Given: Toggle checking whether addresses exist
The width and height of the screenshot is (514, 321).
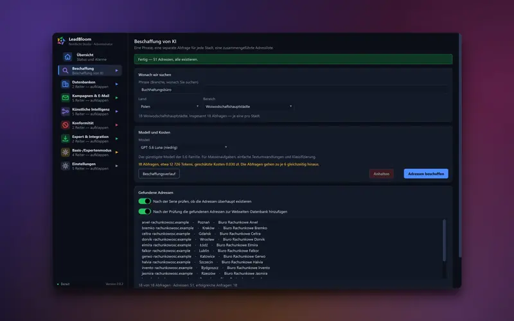Looking at the screenshot, I should coord(145,201).
